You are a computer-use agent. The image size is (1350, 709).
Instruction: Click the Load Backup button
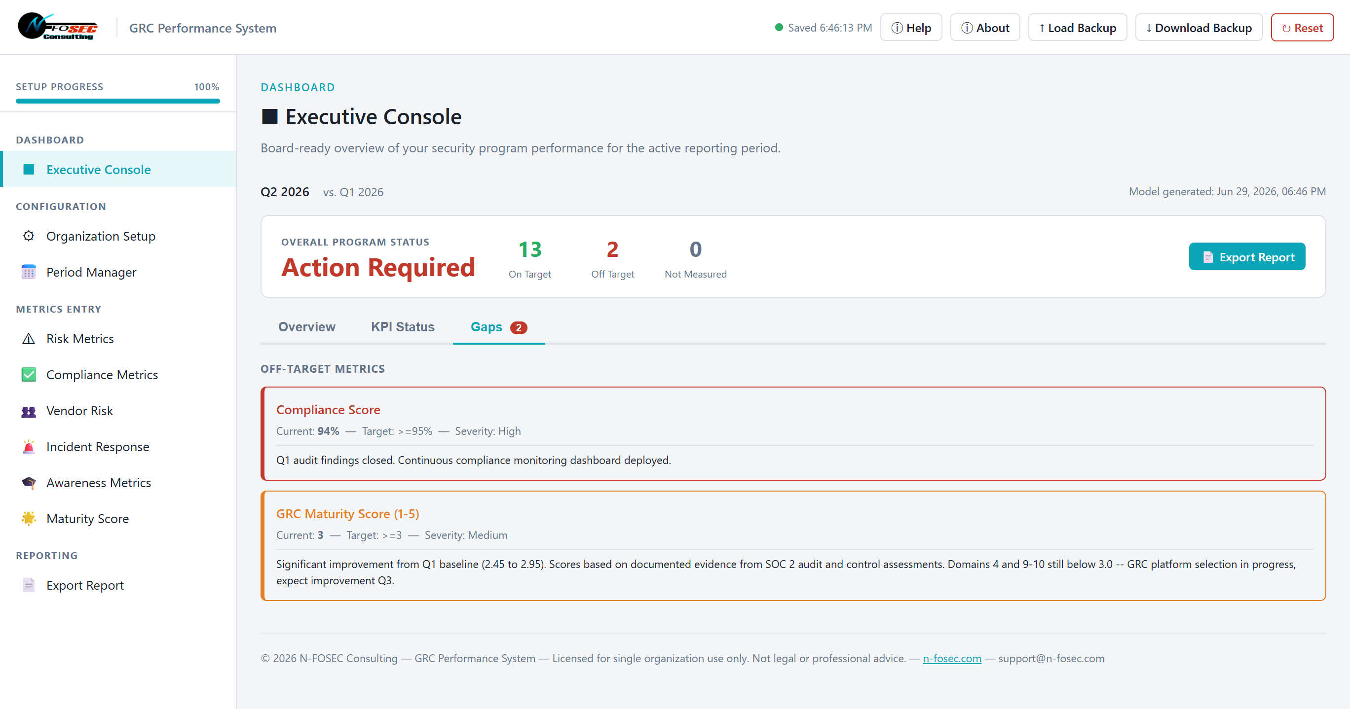click(x=1078, y=27)
